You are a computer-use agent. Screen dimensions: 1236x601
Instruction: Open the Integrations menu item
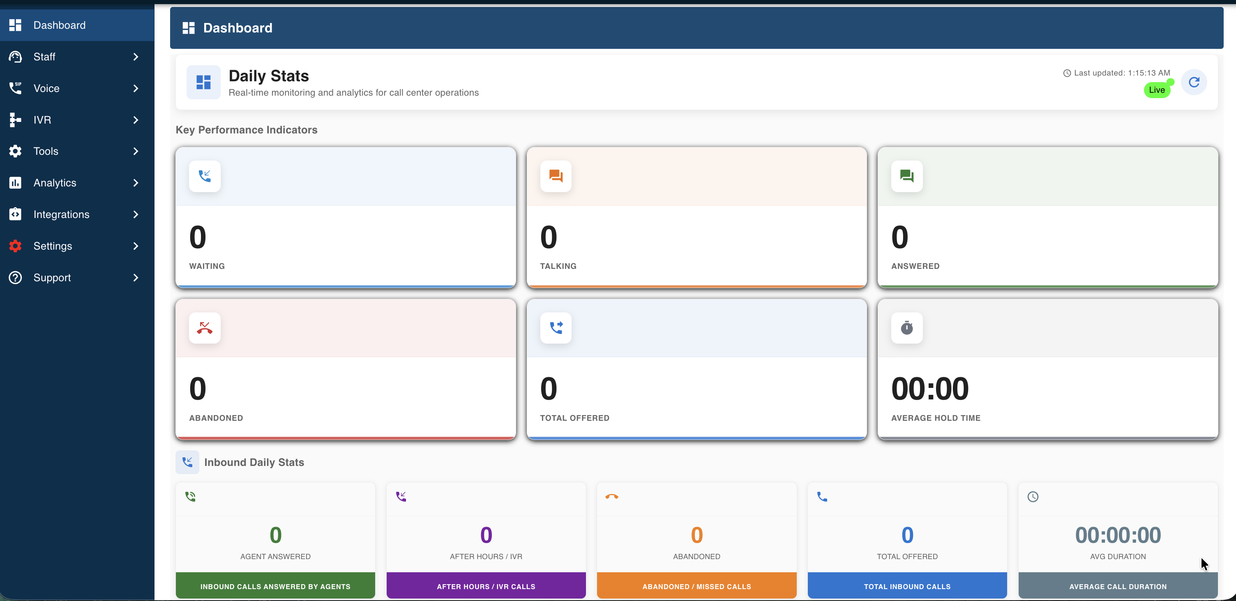click(x=77, y=214)
